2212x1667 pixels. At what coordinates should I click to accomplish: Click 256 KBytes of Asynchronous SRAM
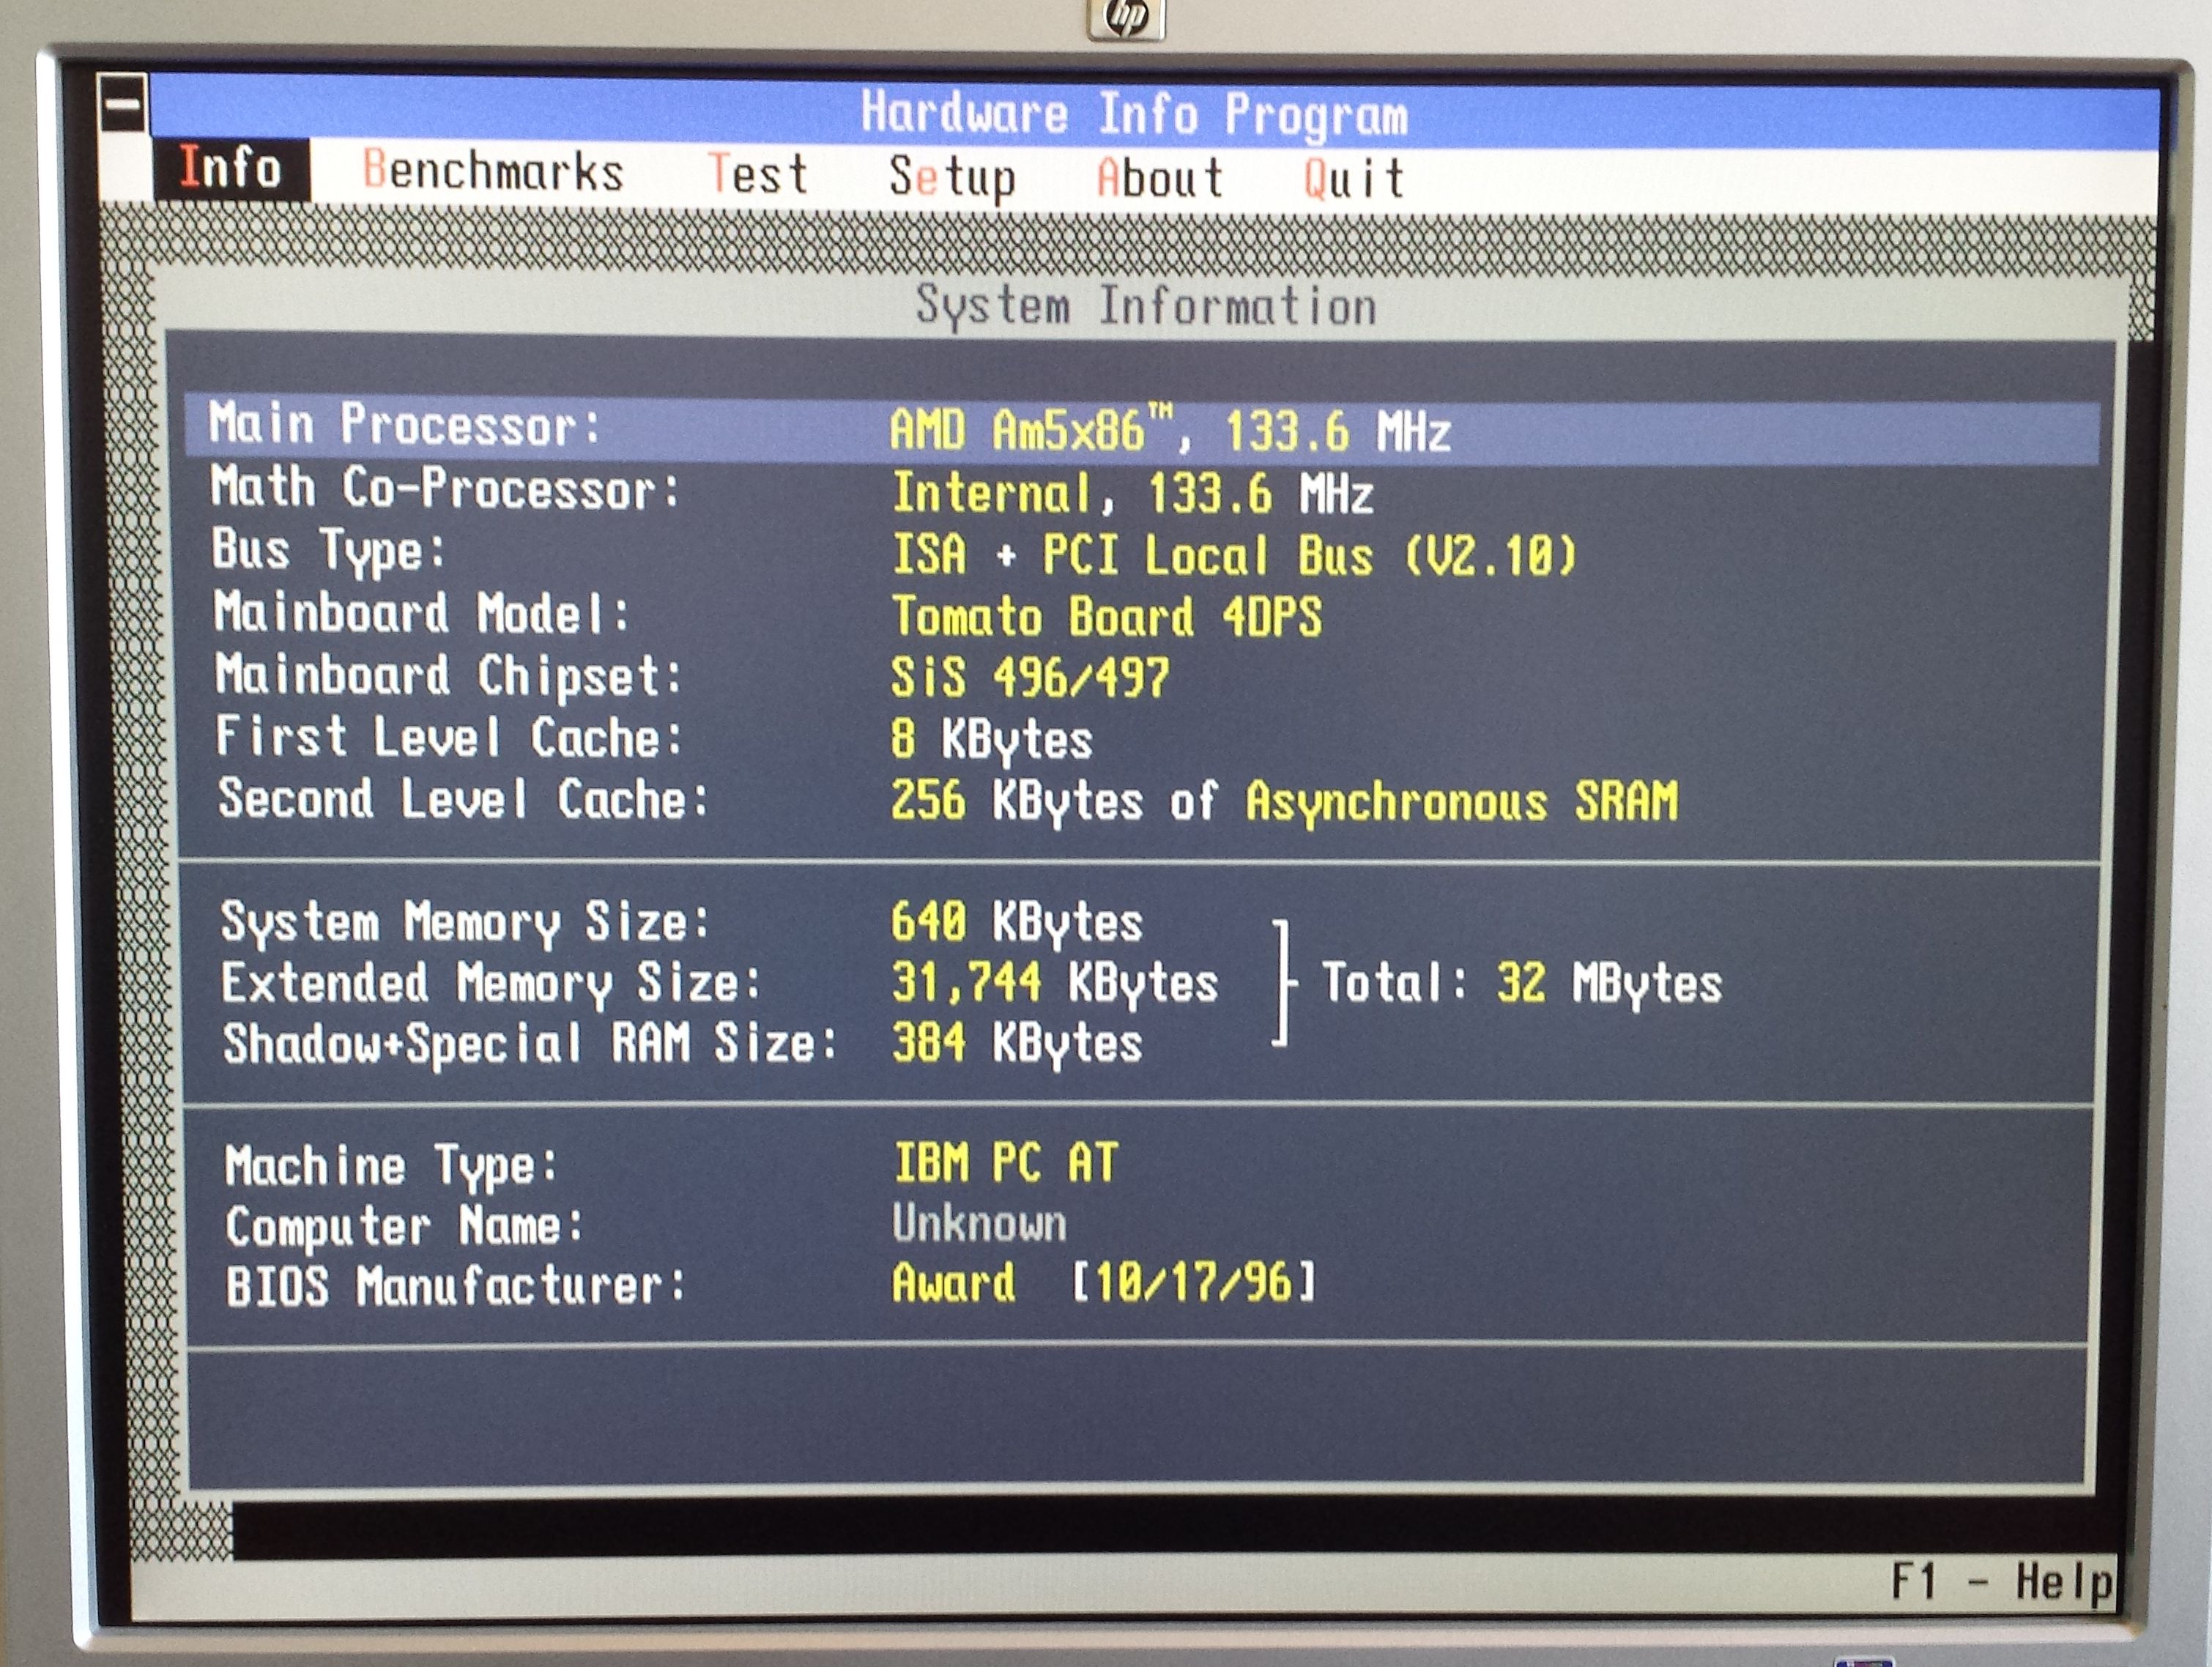(1285, 802)
